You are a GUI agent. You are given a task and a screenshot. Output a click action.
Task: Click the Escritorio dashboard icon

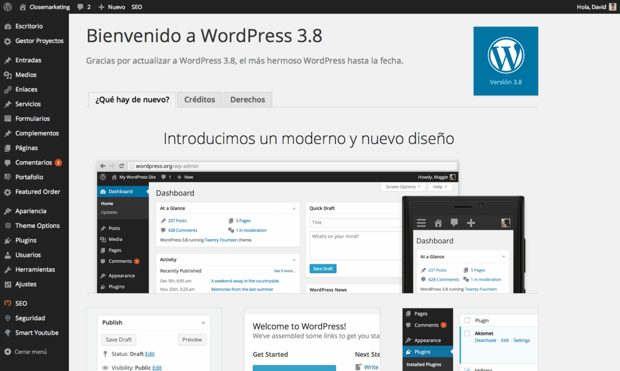click(7, 26)
